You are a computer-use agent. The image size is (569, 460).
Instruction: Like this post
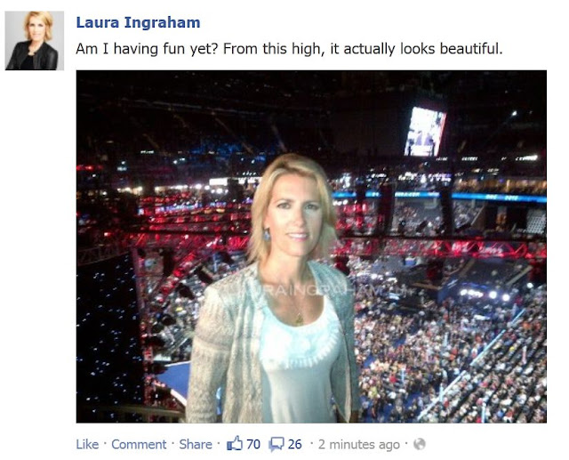pyautogui.click(x=87, y=444)
